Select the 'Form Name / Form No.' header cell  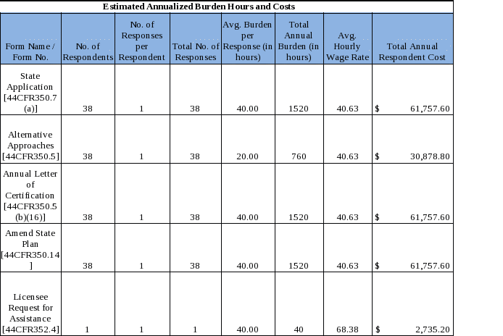[x=30, y=39]
